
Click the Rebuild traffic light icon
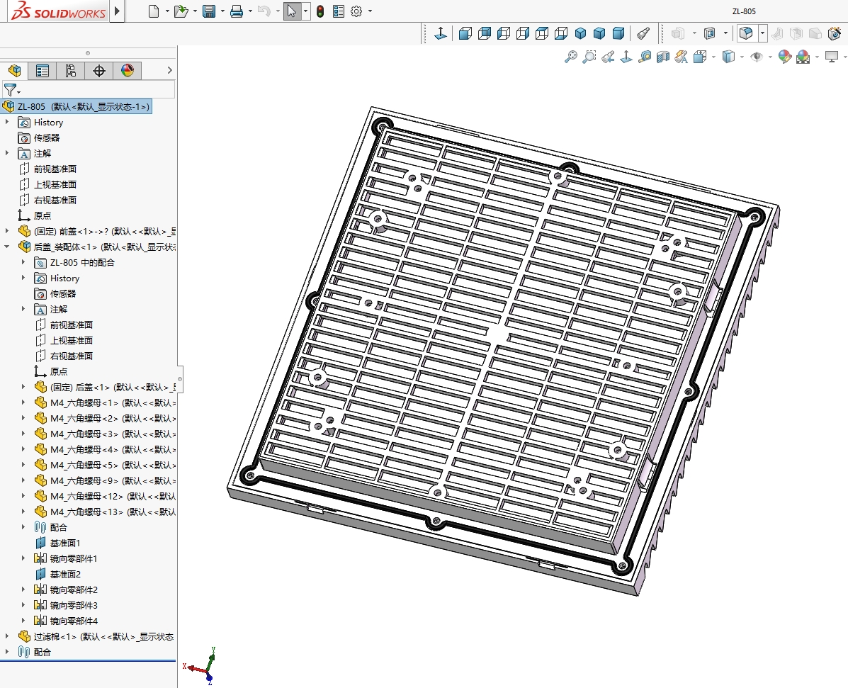[320, 11]
